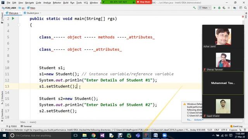This screenshot has width=248, height=139.
Task: Open Task View in the taskbar
Action: (76, 136)
